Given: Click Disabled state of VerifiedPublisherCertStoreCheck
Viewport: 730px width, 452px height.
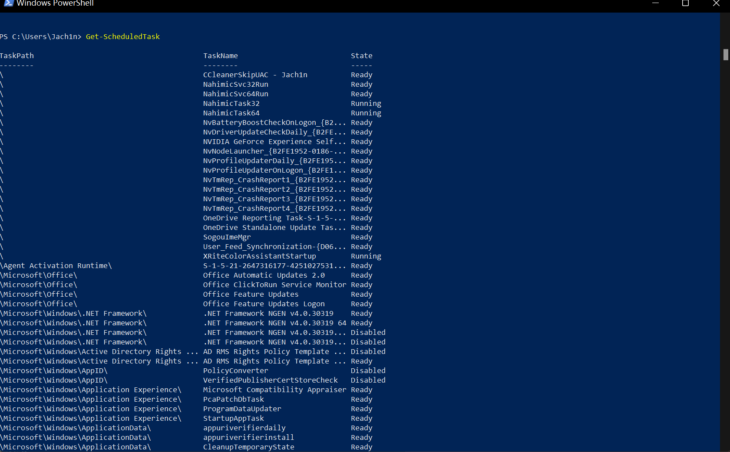Looking at the screenshot, I should 368,380.
